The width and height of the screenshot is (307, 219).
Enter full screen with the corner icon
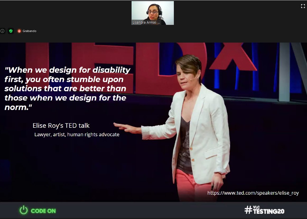coord(303,6)
